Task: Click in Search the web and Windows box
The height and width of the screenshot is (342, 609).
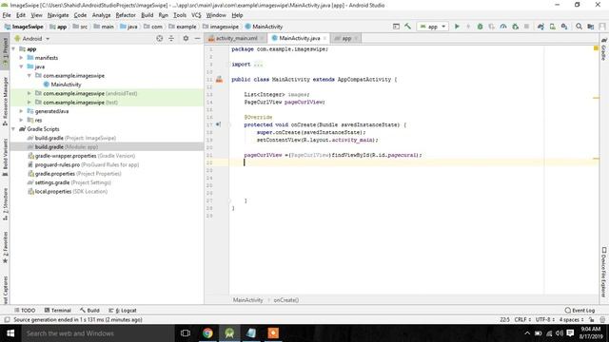Action: (97, 333)
